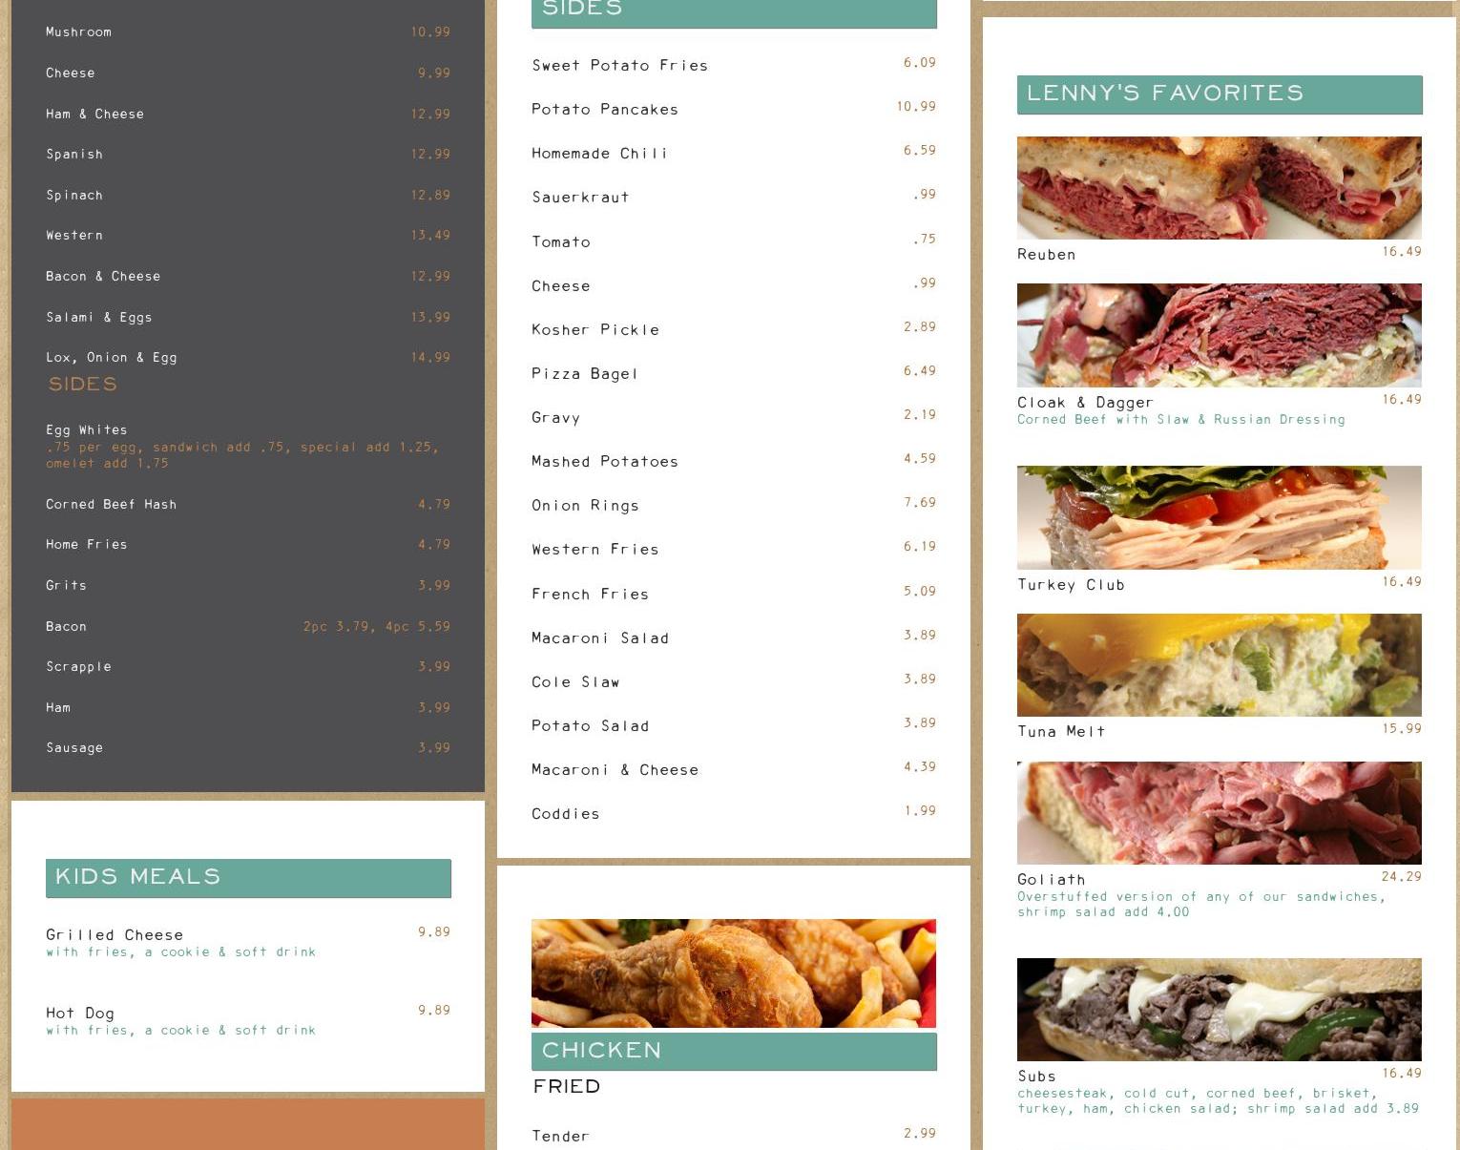Click the Lenny's Favorites section header

click(x=1219, y=94)
